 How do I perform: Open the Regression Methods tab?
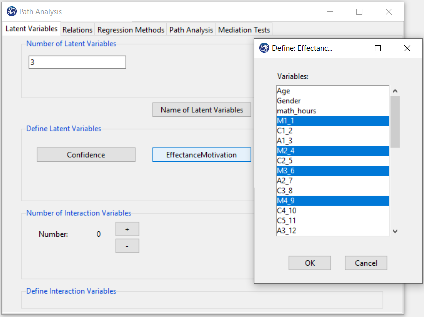coord(131,30)
